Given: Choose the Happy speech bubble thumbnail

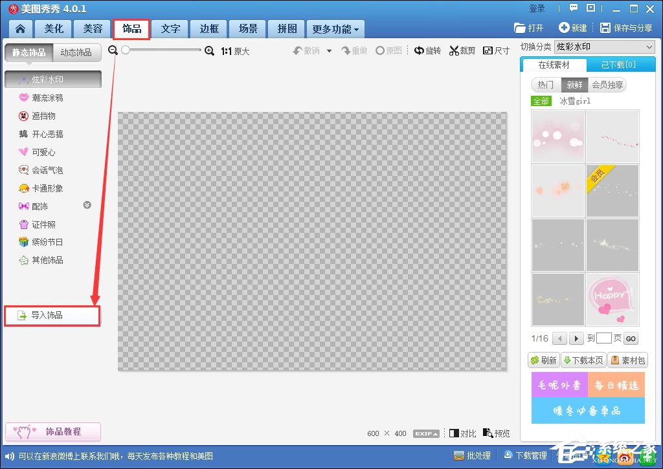Looking at the screenshot, I should [612, 300].
